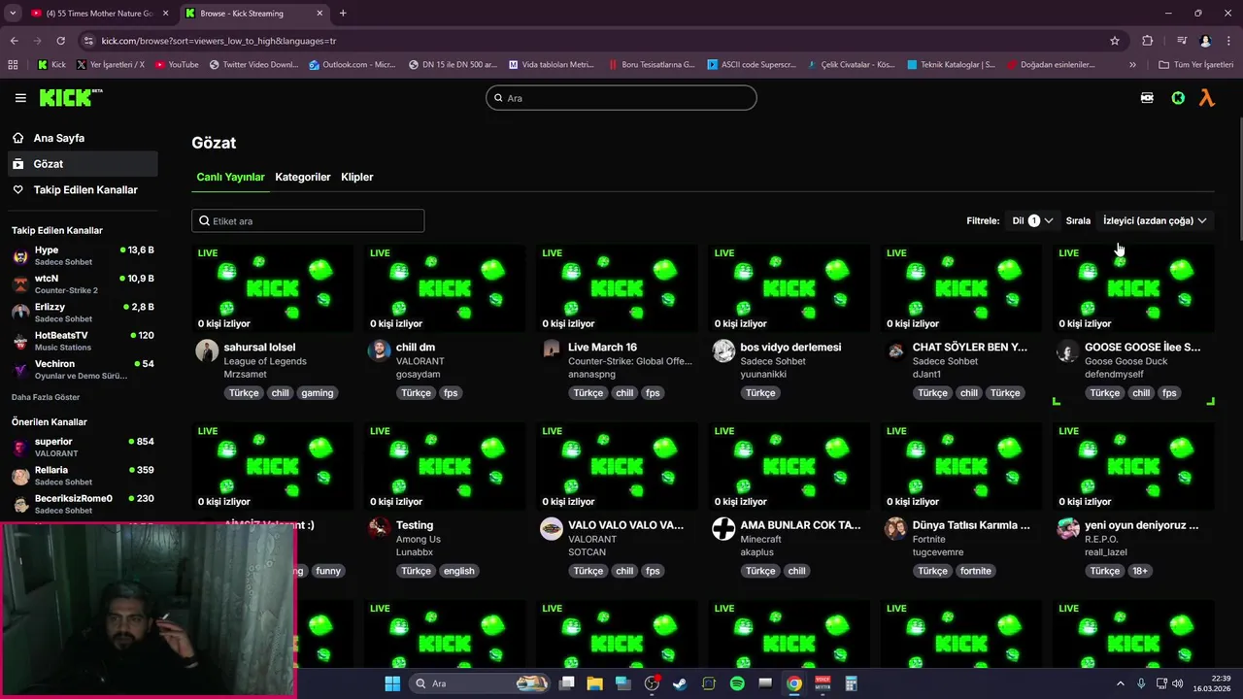1243x699 pixels.
Task: Click the taskbar microphone icon
Action: 1141,683
